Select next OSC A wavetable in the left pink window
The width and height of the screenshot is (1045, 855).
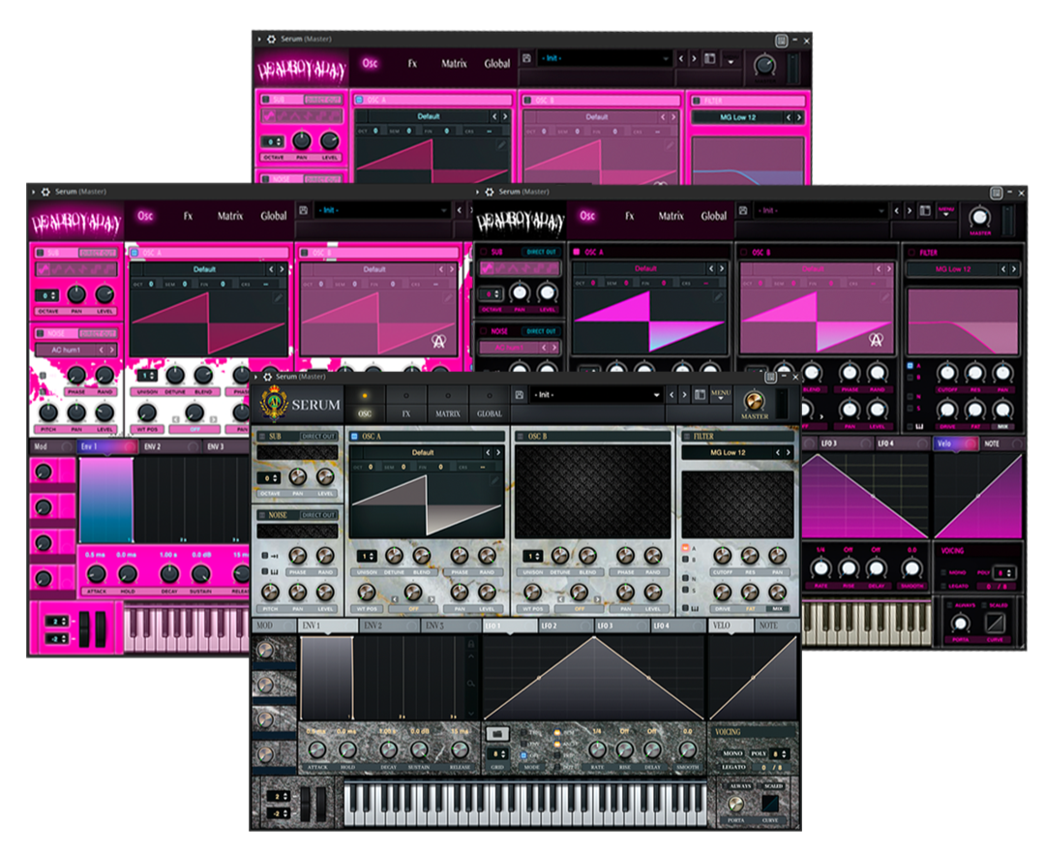(x=282, y=269)
